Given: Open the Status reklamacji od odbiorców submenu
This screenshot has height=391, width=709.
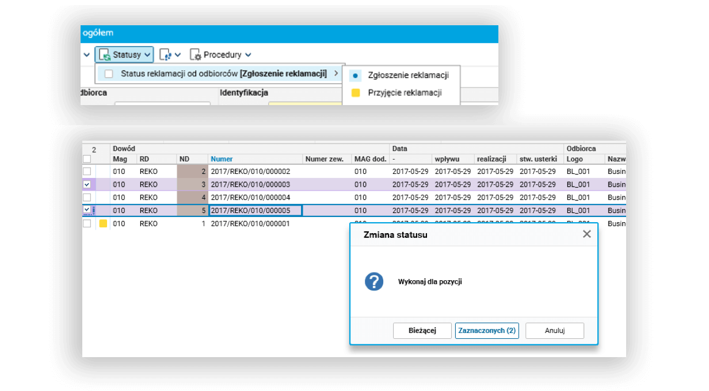Looking at the screenshot, I should 220,73.
